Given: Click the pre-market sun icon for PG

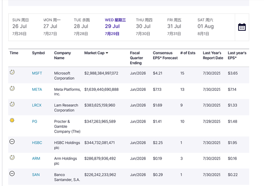Looking at the screenshot, I should [x=12, y=121].
